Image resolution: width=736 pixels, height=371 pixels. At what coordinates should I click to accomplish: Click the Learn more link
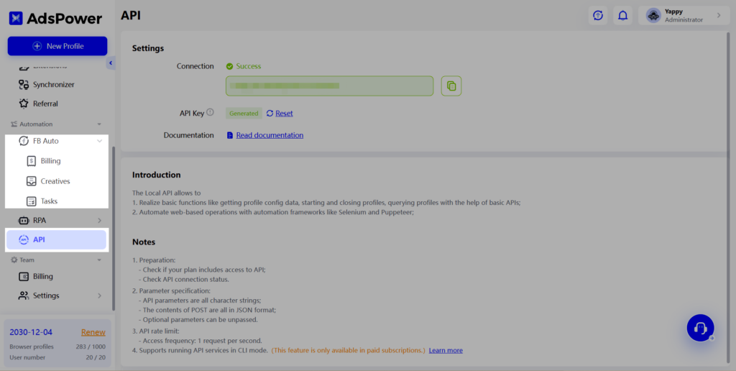click(x=446, y=350)
